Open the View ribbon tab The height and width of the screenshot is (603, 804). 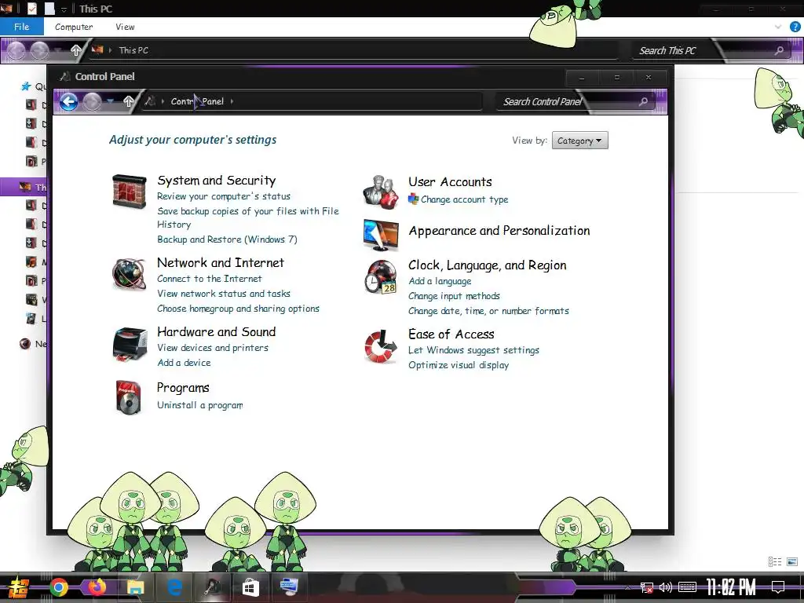125,27
